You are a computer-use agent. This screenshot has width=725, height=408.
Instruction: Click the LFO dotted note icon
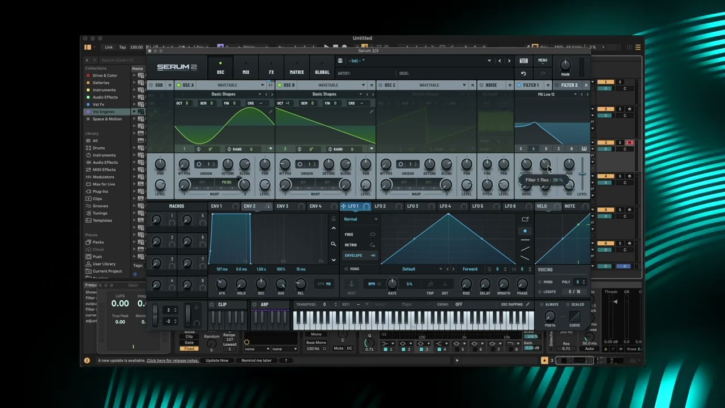click(445, 284)
